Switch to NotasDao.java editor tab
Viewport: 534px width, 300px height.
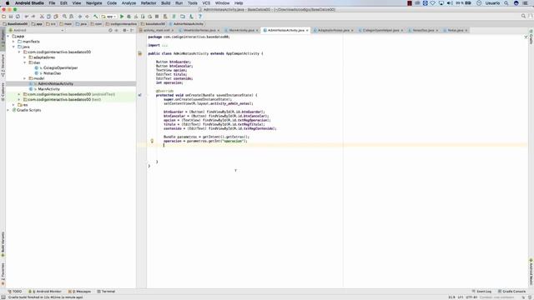pyautogui.click(x=423, y=30)
